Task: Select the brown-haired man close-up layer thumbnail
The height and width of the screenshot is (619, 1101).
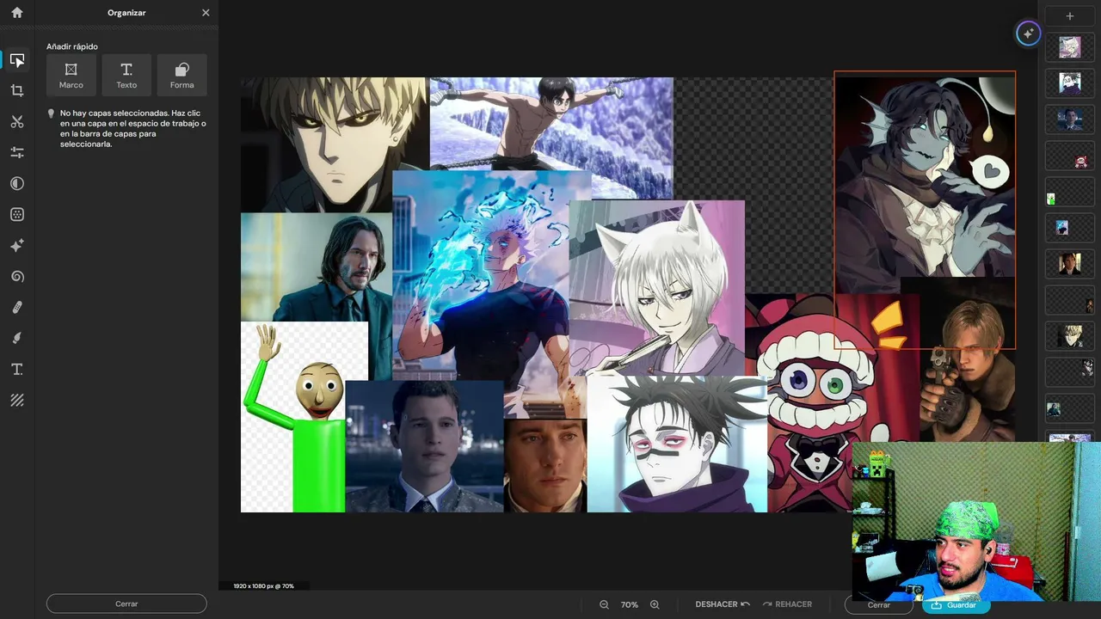Action: pyautogui.click(x=1070, y=264)
